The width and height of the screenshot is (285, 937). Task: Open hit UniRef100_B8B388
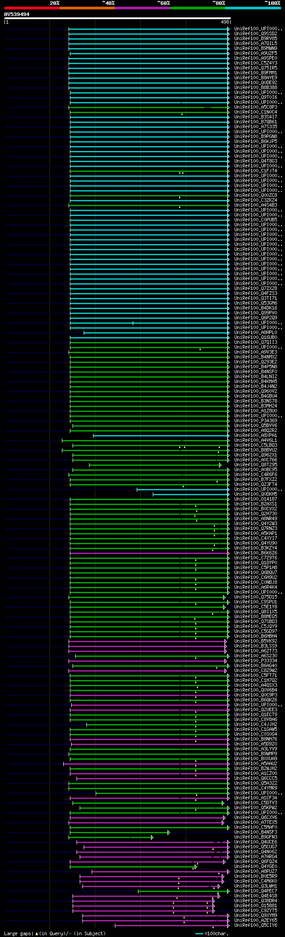tap(256, 87)
